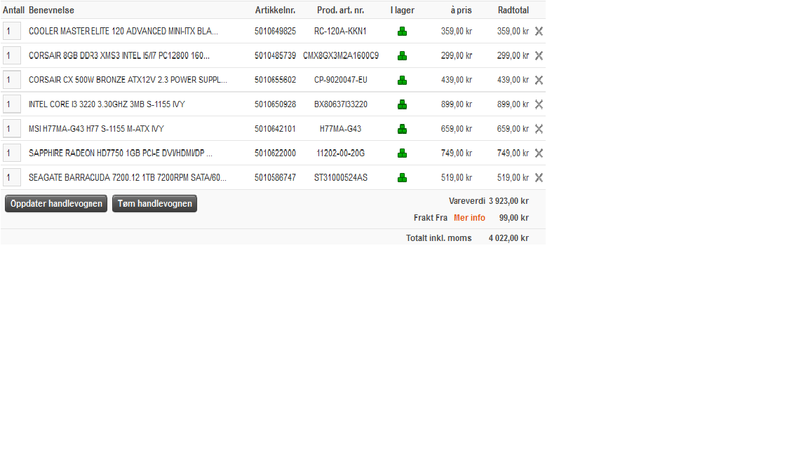Image resolution: width=808 pixels, height=454 pixels.
Task: Remove the Corsair 8GB DDR3 XMS3 row
Action: (539, 55)
